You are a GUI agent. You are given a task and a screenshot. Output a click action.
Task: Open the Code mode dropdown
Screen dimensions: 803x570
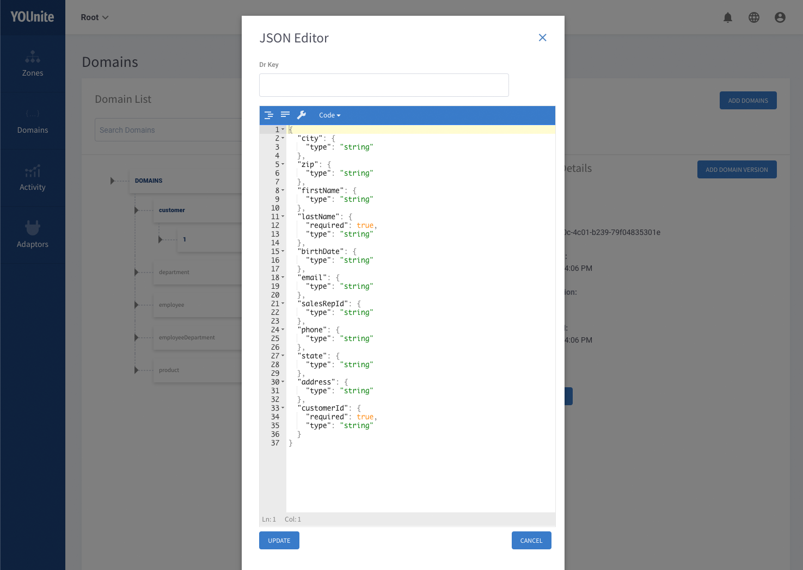tap(329, 115)
